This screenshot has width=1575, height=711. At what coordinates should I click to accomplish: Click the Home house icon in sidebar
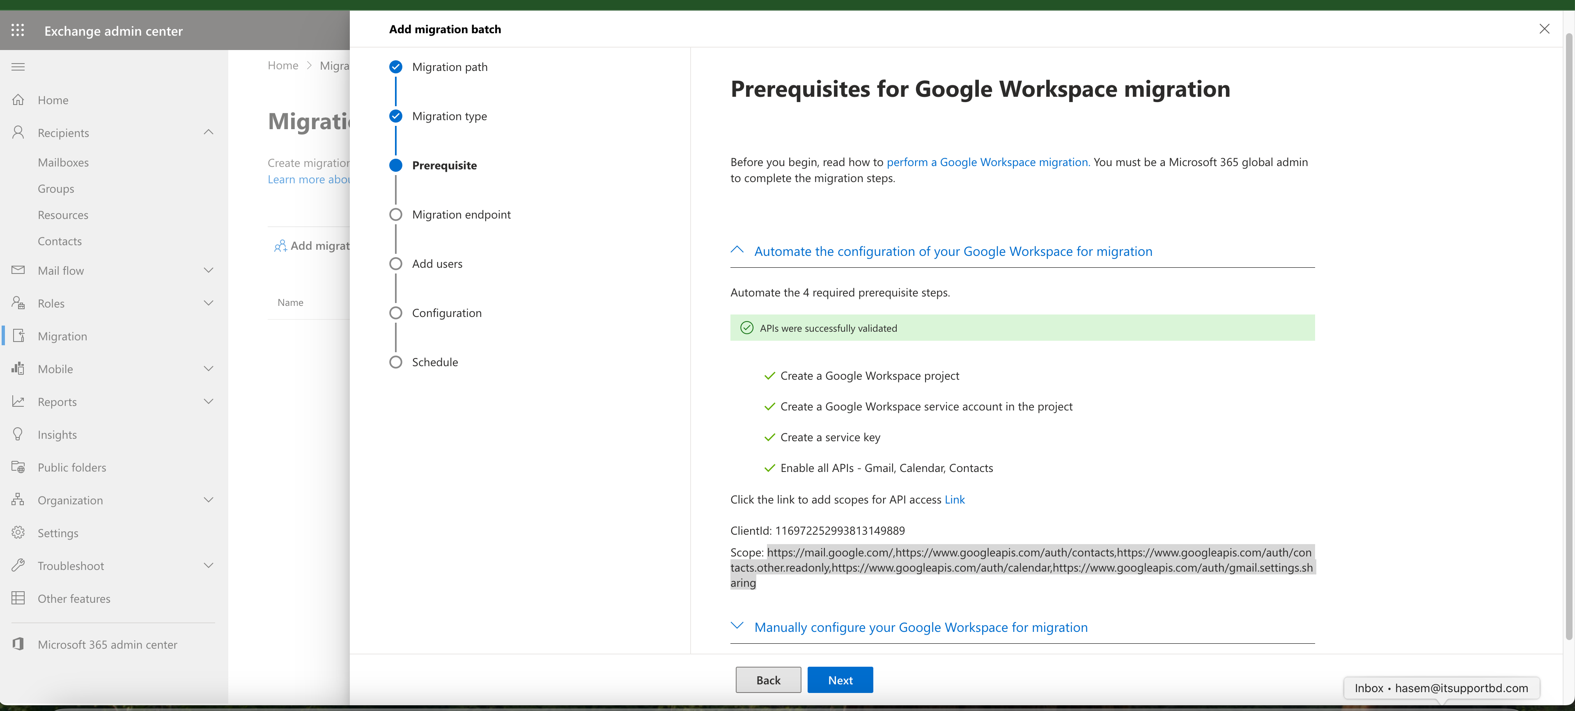pos(18,100)
